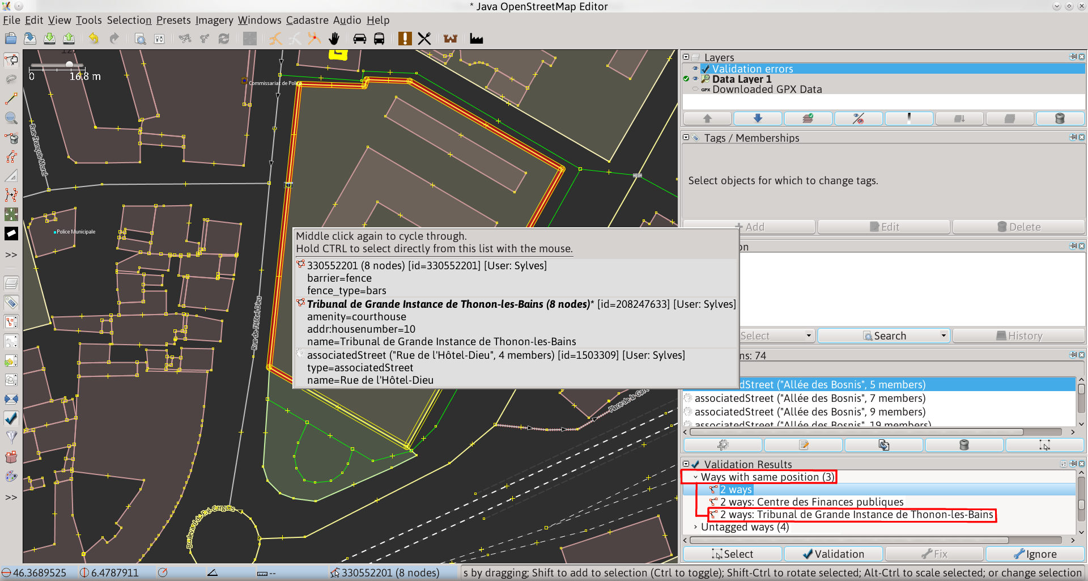This screenshot has width=1088, height=581.
Task: Toggle visibility eye of Data Layer 1
Action: pos(695,79)
